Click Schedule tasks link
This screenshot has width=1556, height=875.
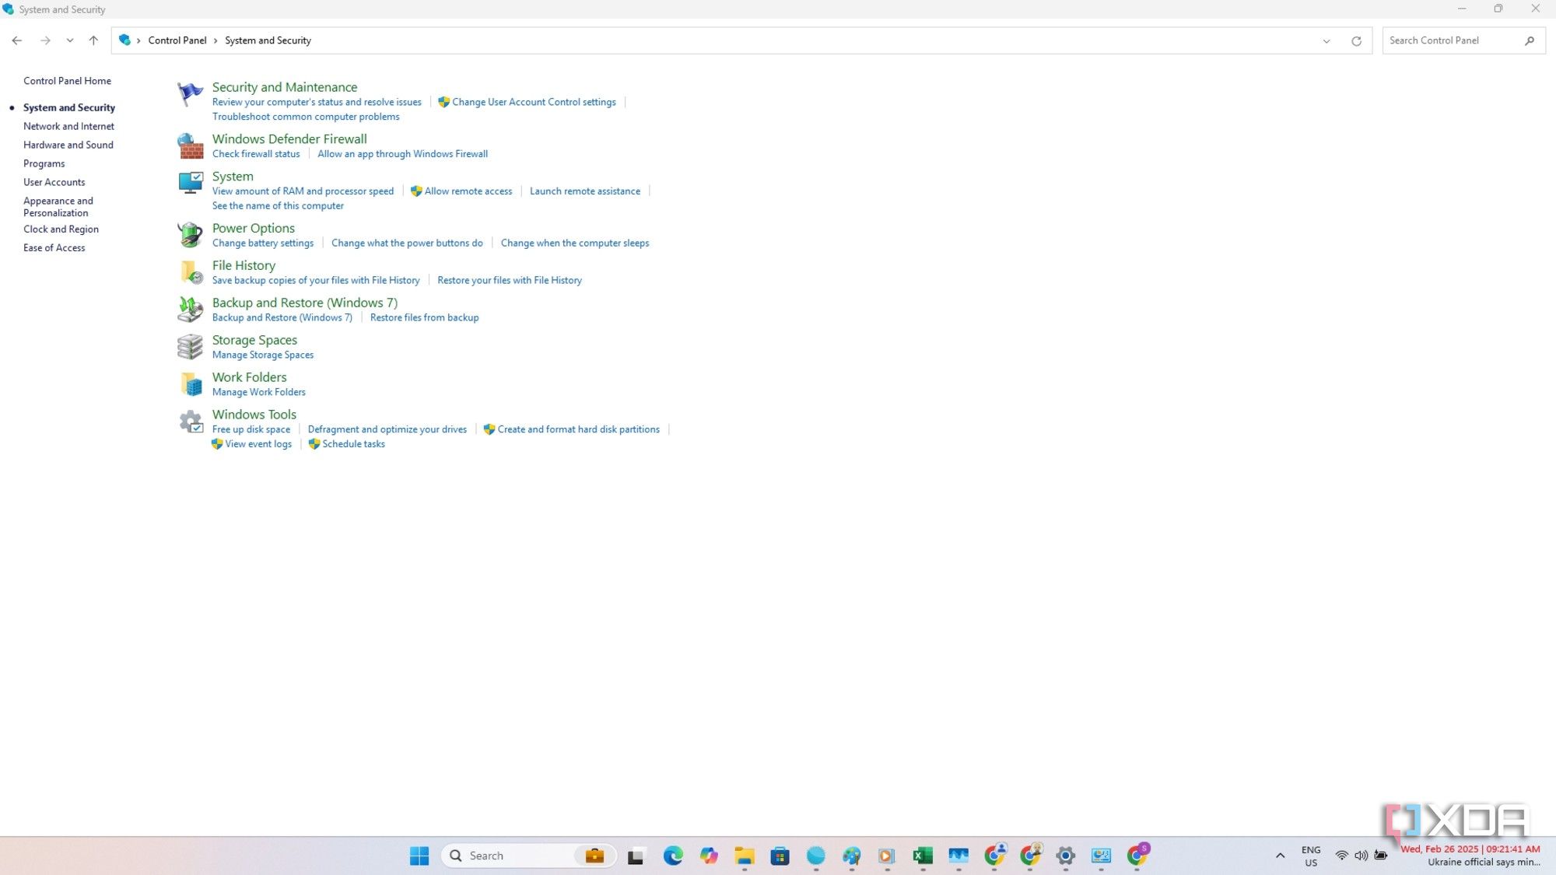coord(353,444)
